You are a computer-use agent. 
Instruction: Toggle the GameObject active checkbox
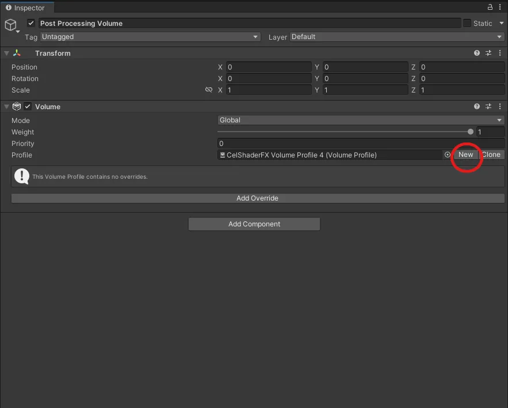(31, 23)
